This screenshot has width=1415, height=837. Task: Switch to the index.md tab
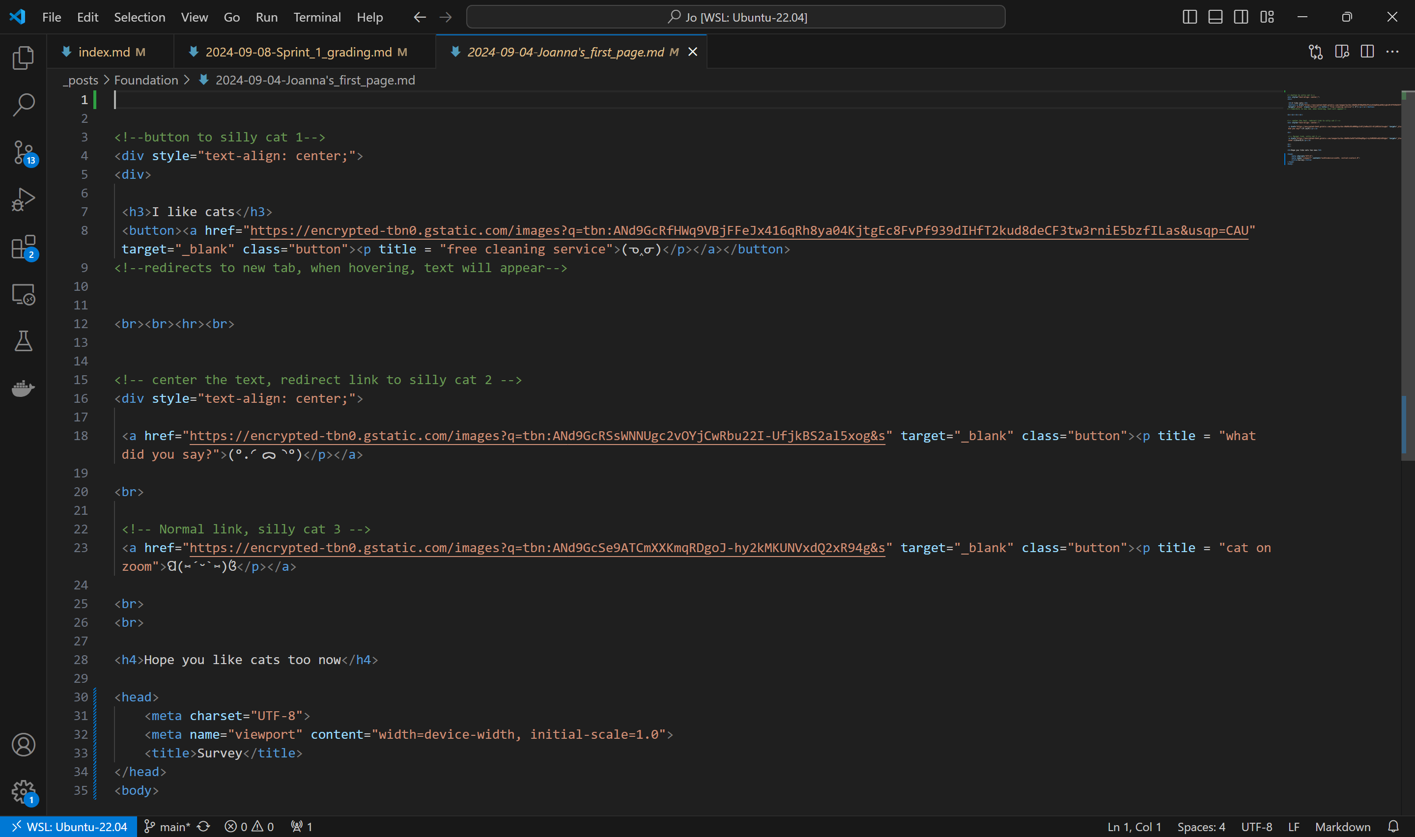(x=111, y=52)
